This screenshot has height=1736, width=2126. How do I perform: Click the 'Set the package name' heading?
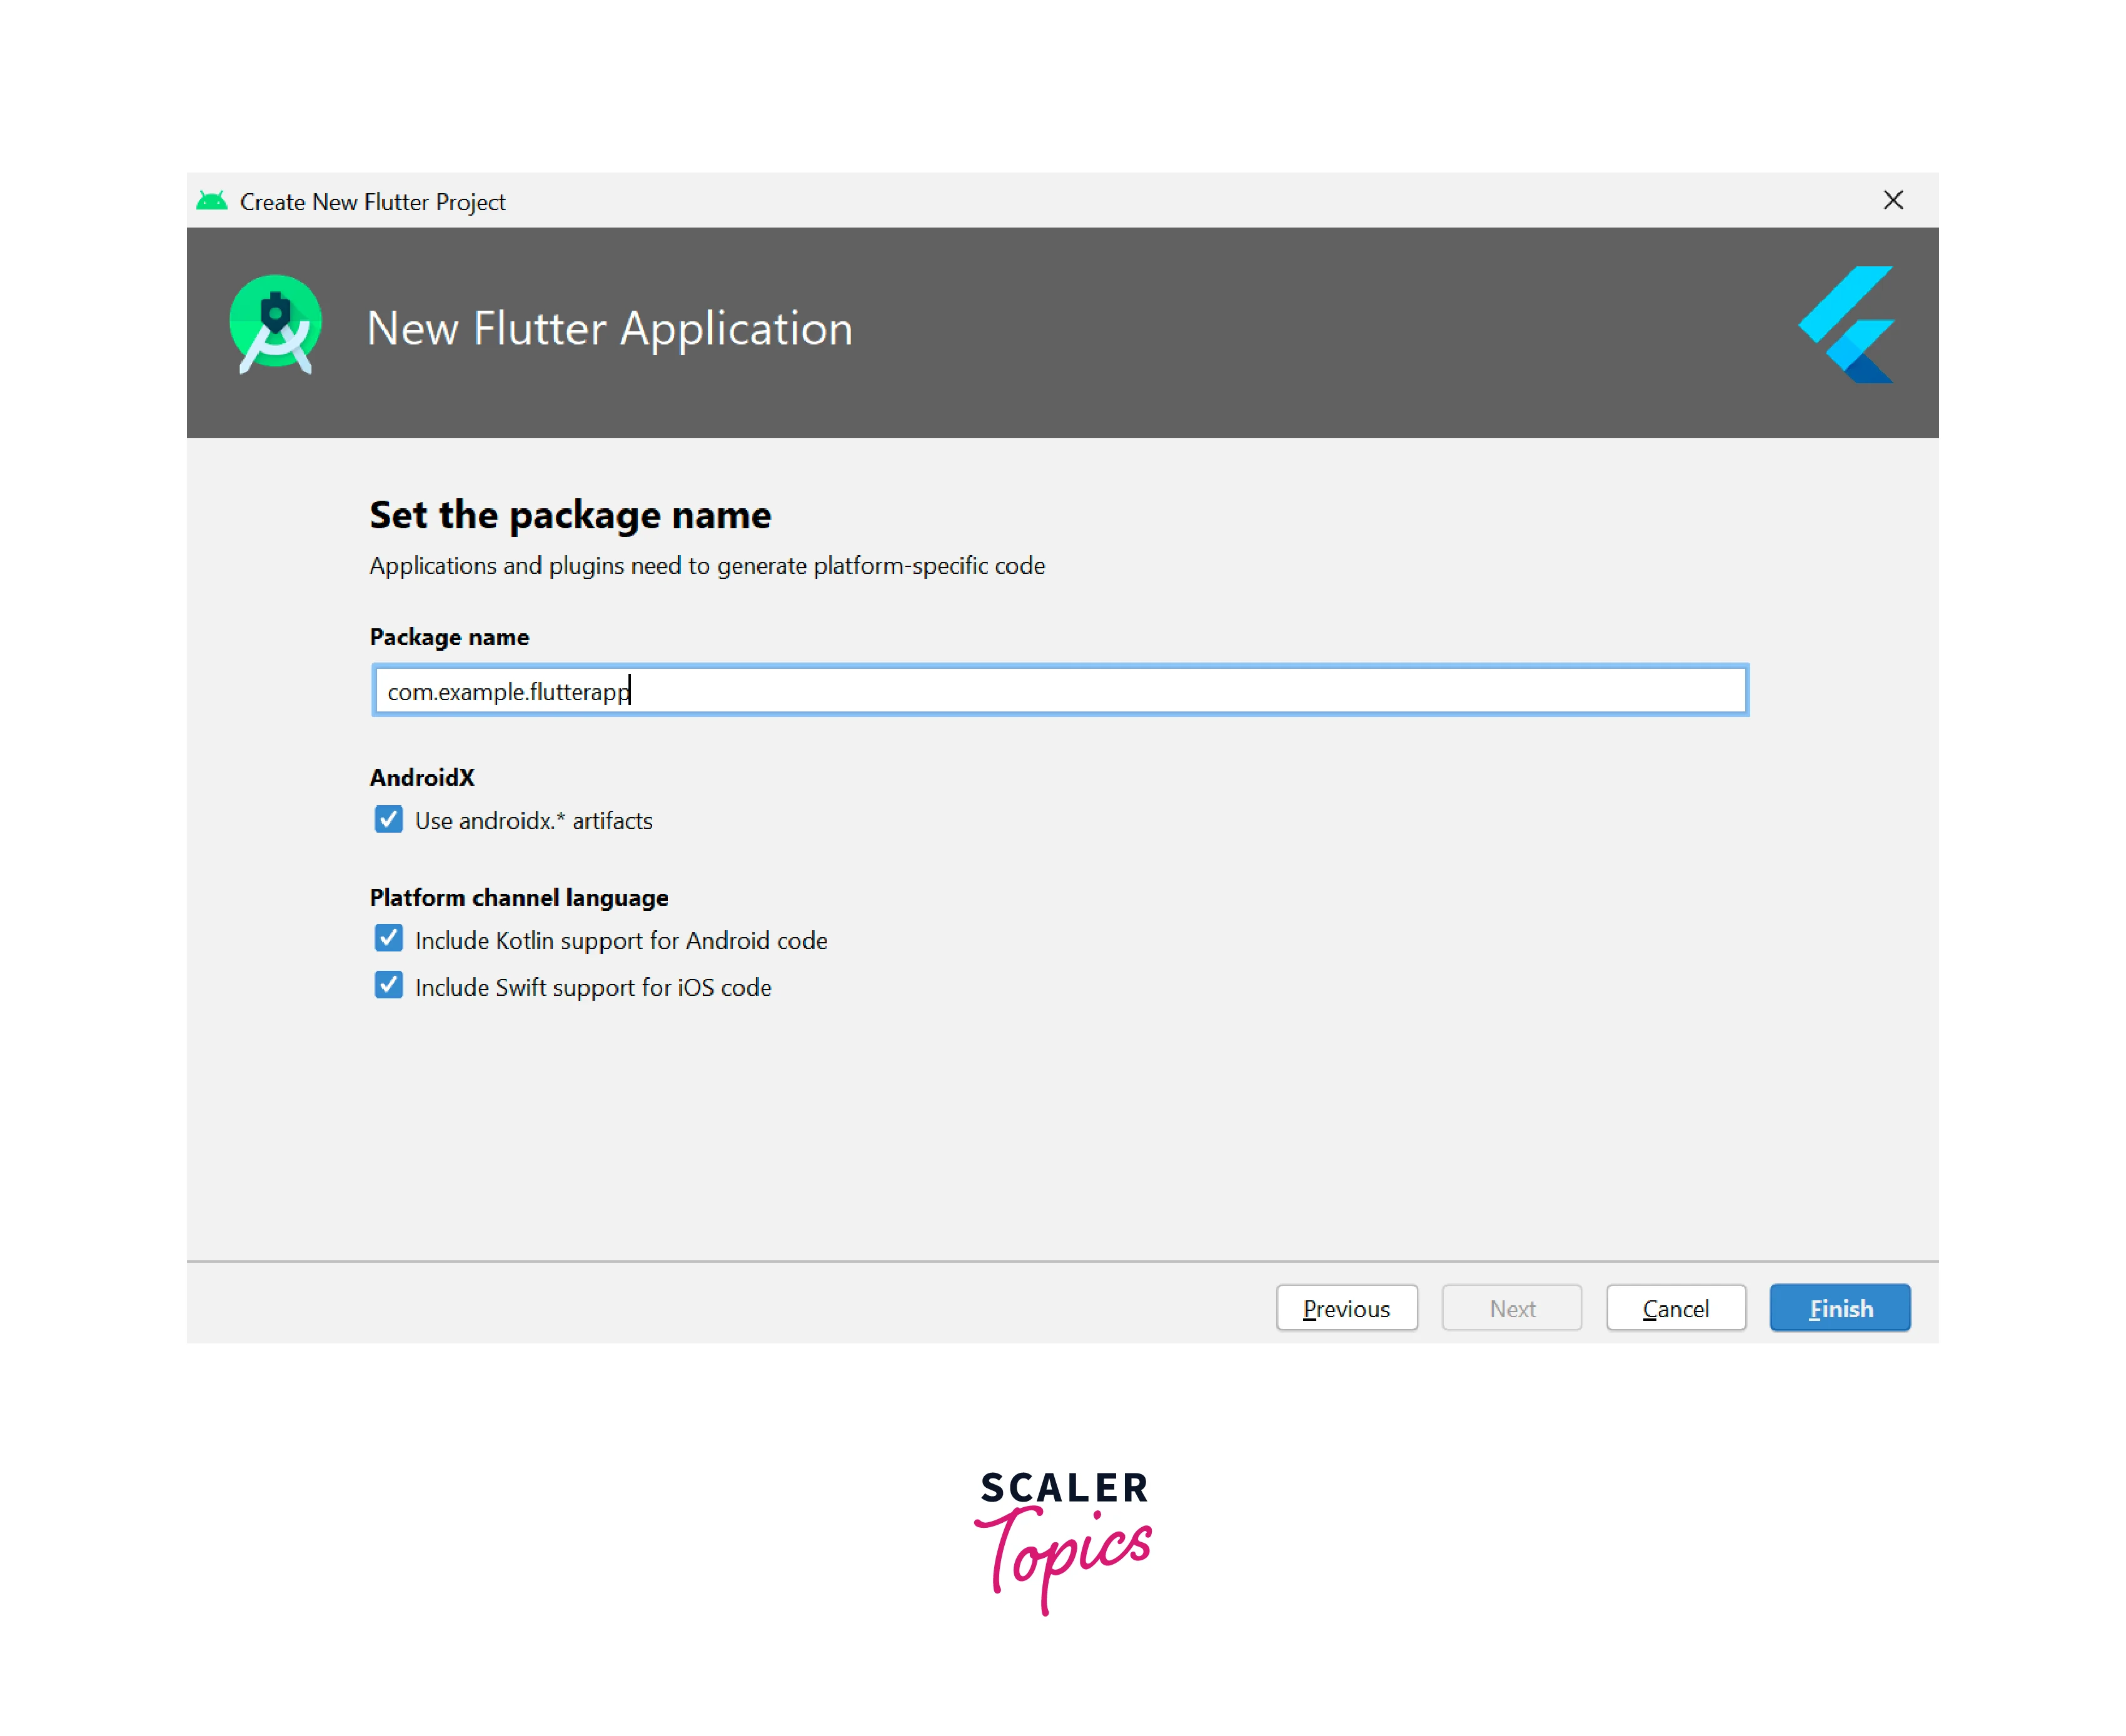coord(570,515)
